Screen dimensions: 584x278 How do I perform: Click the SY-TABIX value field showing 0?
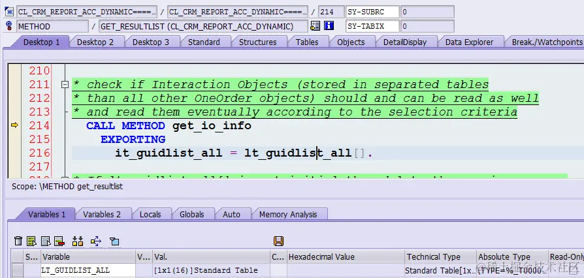point(427,26)
